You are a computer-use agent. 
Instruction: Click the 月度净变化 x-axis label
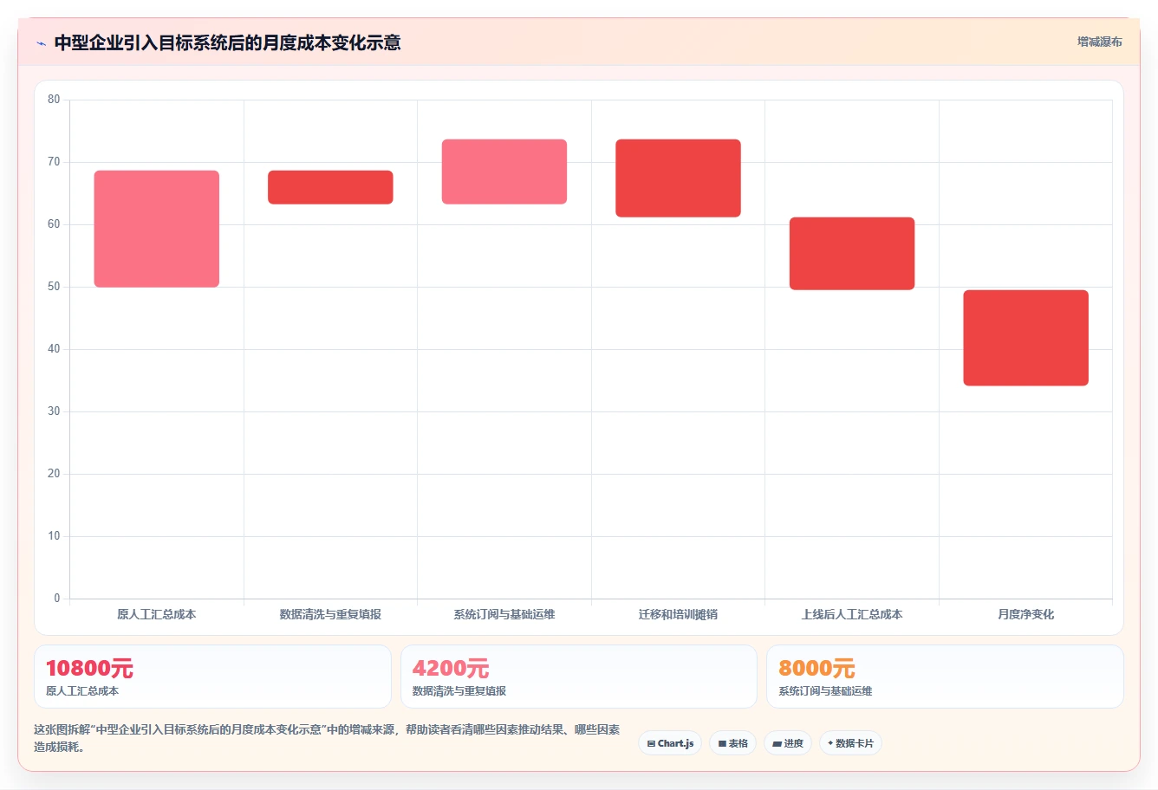click(1025, 614)
